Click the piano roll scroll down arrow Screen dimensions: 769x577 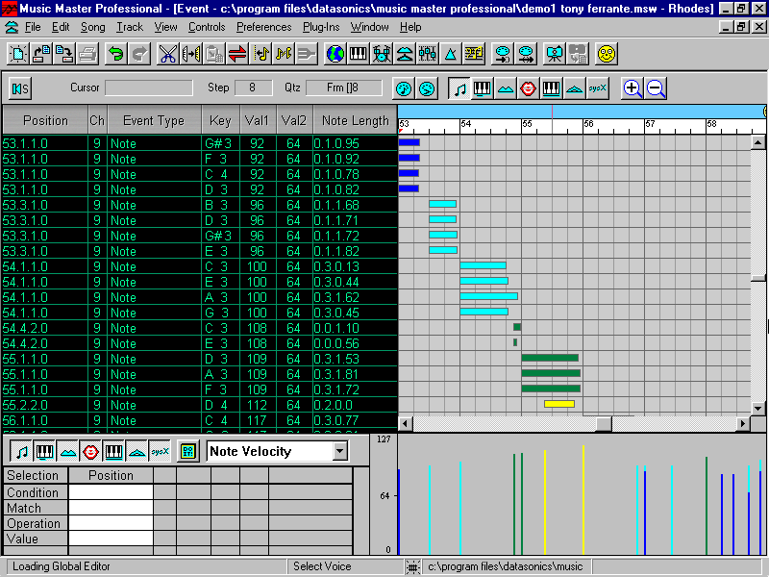click(758, 408)
